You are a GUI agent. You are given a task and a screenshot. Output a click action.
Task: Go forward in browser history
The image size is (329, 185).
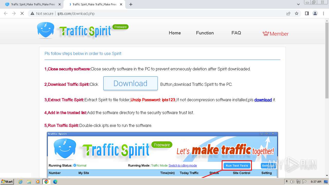[x=14, y=14]
